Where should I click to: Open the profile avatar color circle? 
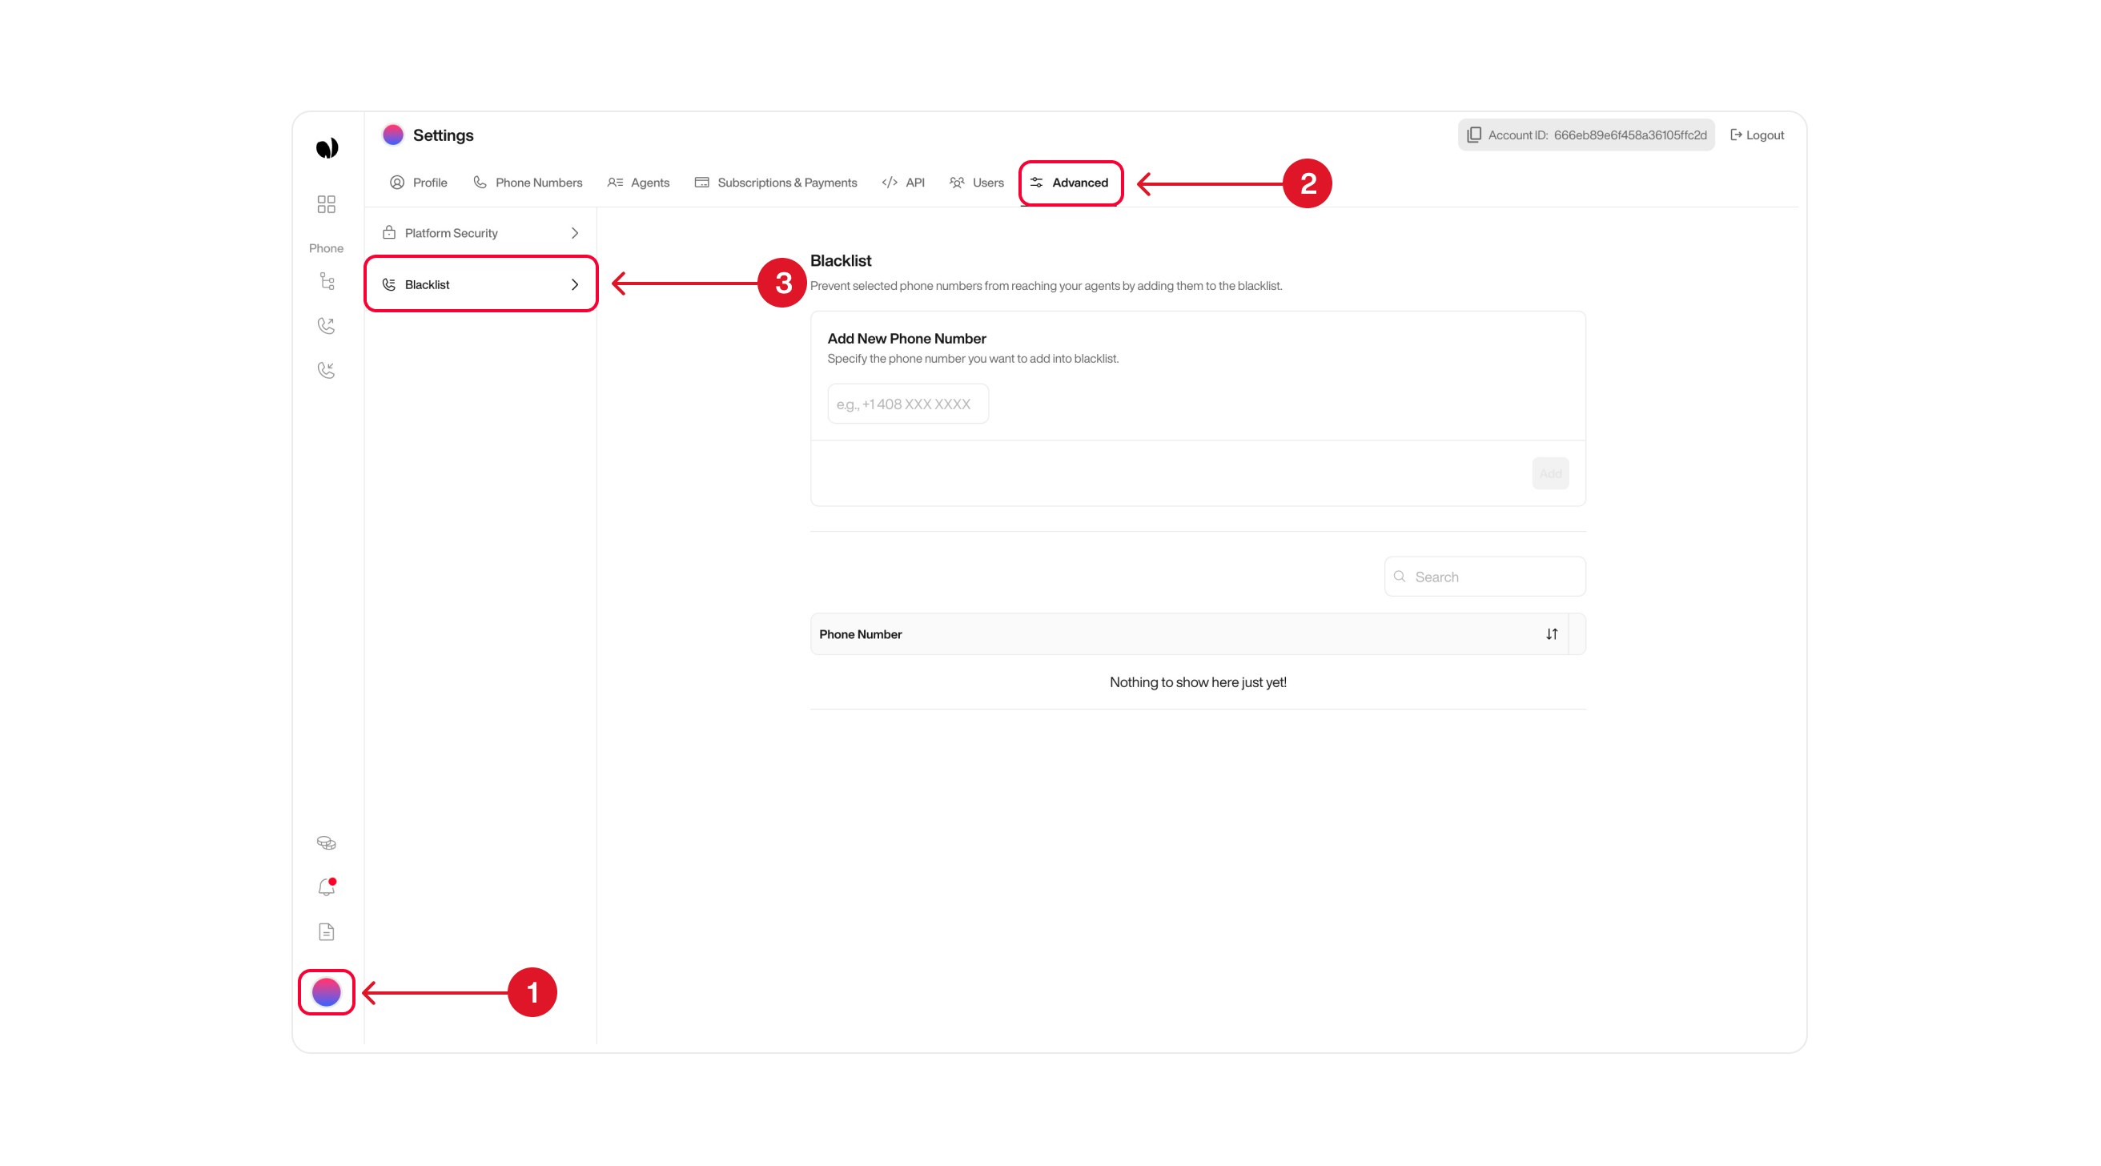[x=326, y=992]
